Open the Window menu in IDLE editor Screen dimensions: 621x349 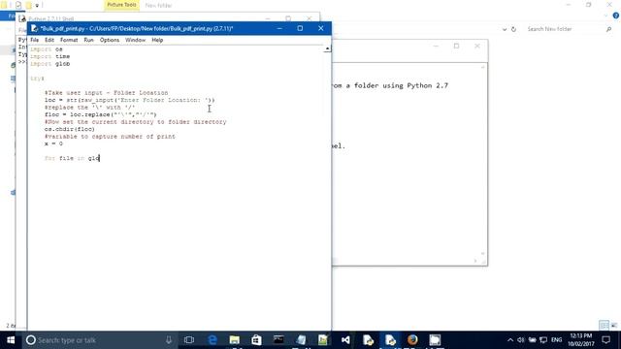pos(136,40)
